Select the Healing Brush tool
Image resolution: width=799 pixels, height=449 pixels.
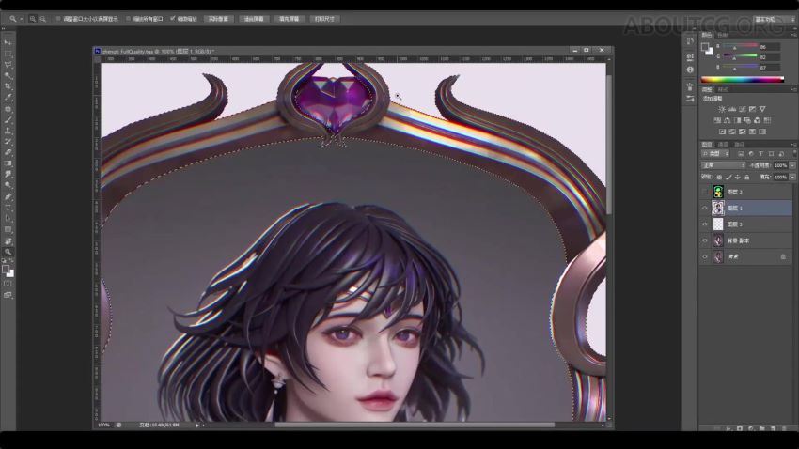[x=8, y=108]
